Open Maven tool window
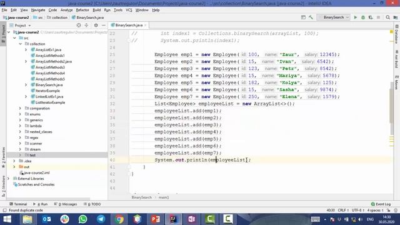Viewport: 400px width, 225px height. [397, 82]
